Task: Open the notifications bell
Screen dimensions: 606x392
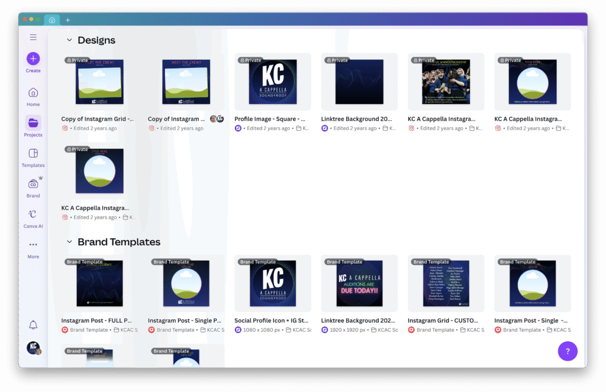Action: [x=33, y=325]
